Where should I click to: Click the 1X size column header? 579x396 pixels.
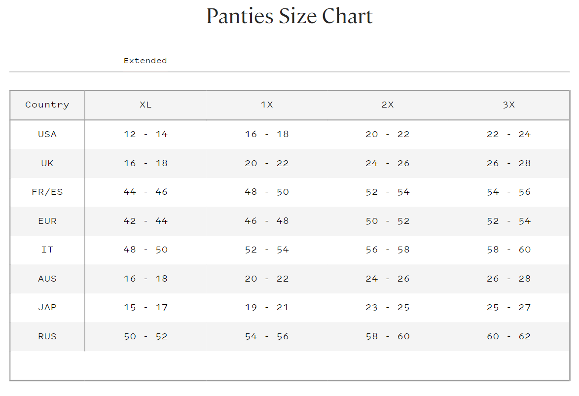[267, 105]
